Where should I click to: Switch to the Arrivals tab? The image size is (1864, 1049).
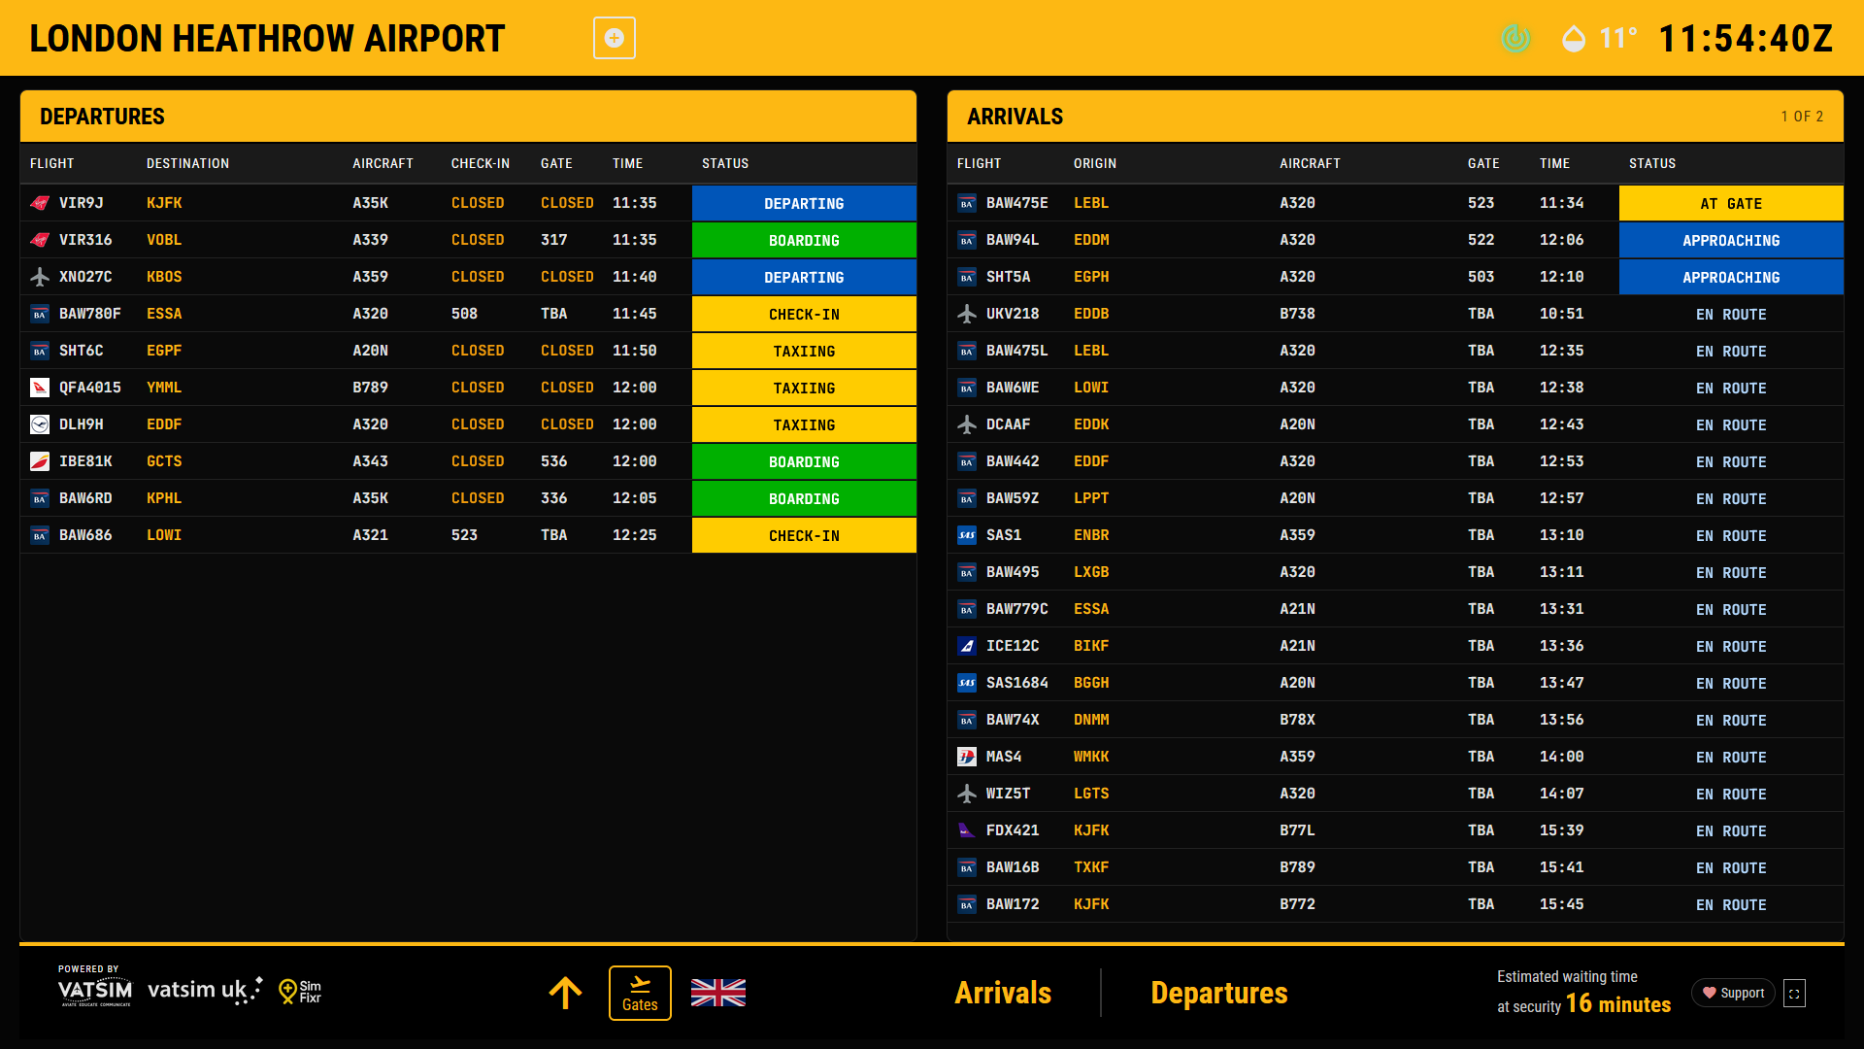pyautogui.click(x=1003, y=993)
